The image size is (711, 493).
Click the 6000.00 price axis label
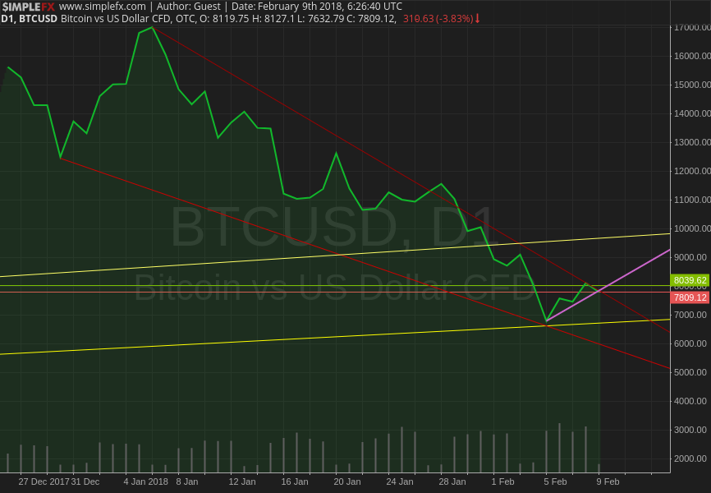tap(690, 343)
